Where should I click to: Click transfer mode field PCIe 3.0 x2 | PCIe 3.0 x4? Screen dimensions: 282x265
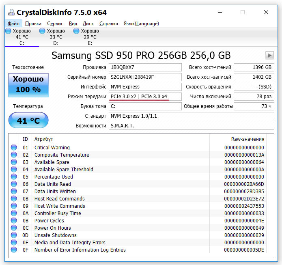(x=145, y=97)
